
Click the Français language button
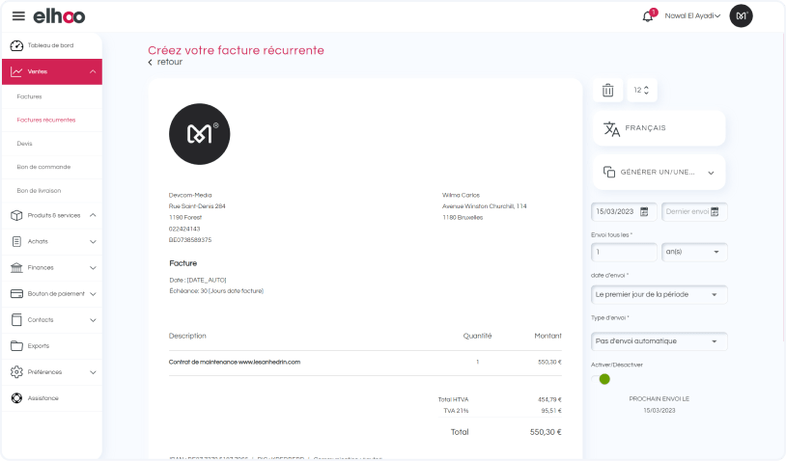[x=658, y=128]
